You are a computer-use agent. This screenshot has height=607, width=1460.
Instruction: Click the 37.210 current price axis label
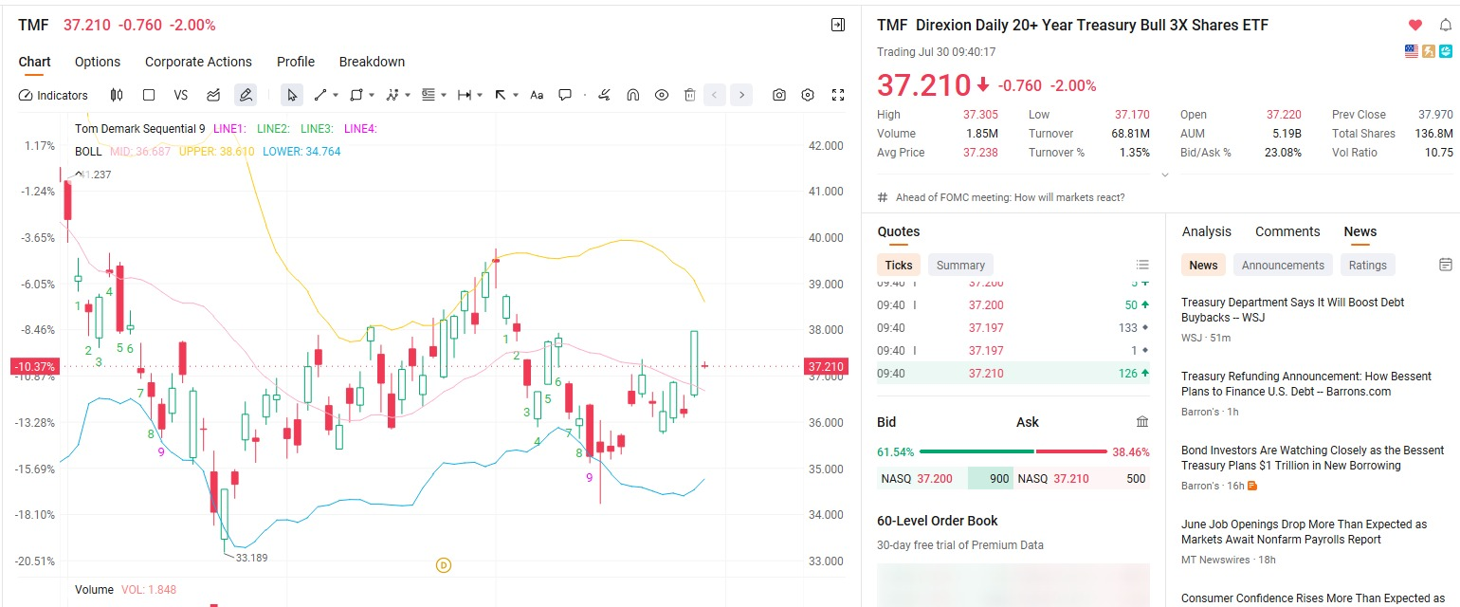[x=825, y=367]
